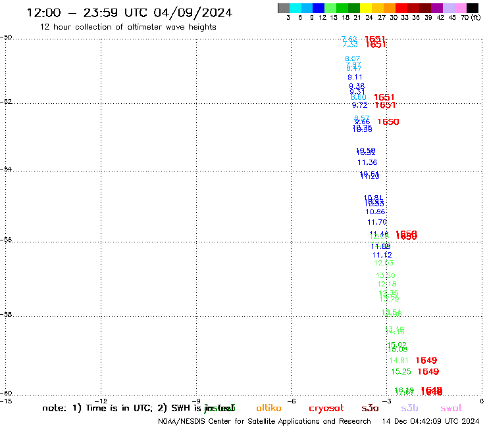487x427 pixels.
Task: Click the latitude axis label '-58'
Action: click(x=6, y=315)
